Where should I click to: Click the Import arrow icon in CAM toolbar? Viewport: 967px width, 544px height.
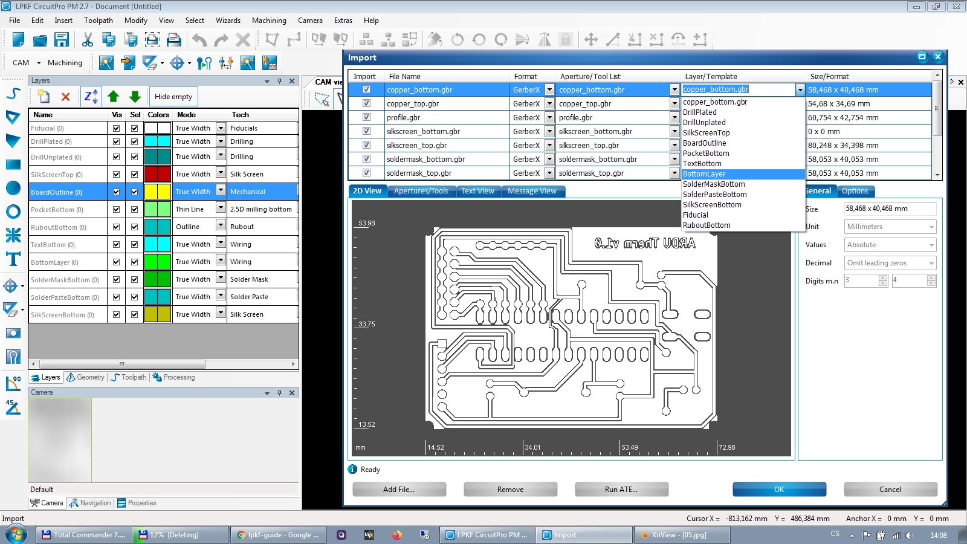(x=128, y=63)
